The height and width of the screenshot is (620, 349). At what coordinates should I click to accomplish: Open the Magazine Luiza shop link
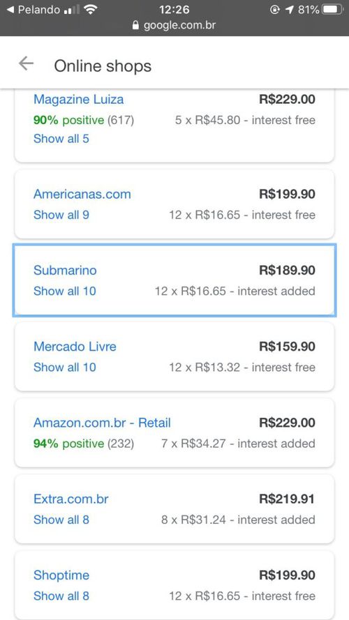79,99
